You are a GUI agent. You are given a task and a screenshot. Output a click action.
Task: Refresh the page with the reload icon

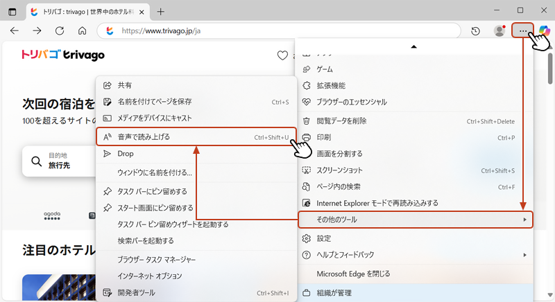point(60,31)
